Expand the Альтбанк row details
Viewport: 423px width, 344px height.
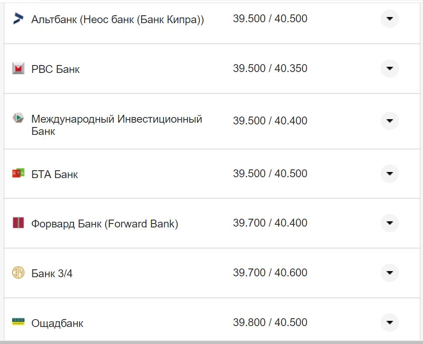(x=389, y=19)
